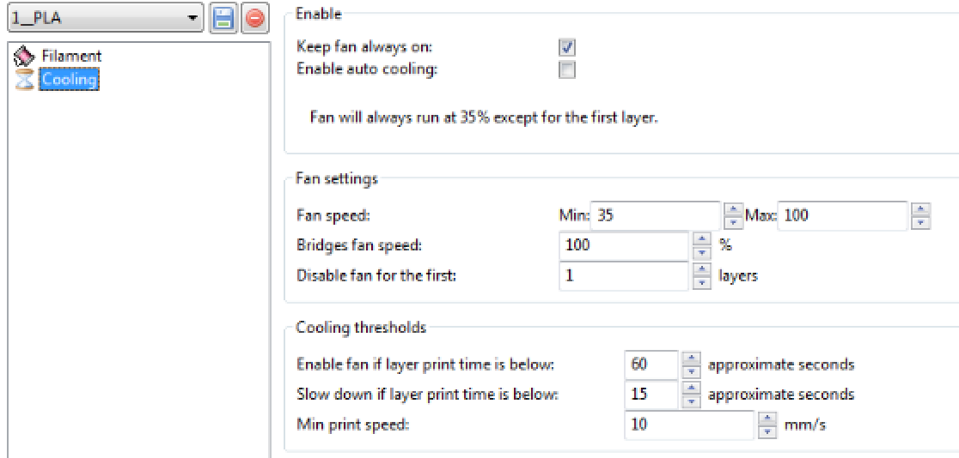Viewport: 959px width, 458px height.
Task: Toggle the Keep fan always on checkbox
Action: [x=567, y=48]
